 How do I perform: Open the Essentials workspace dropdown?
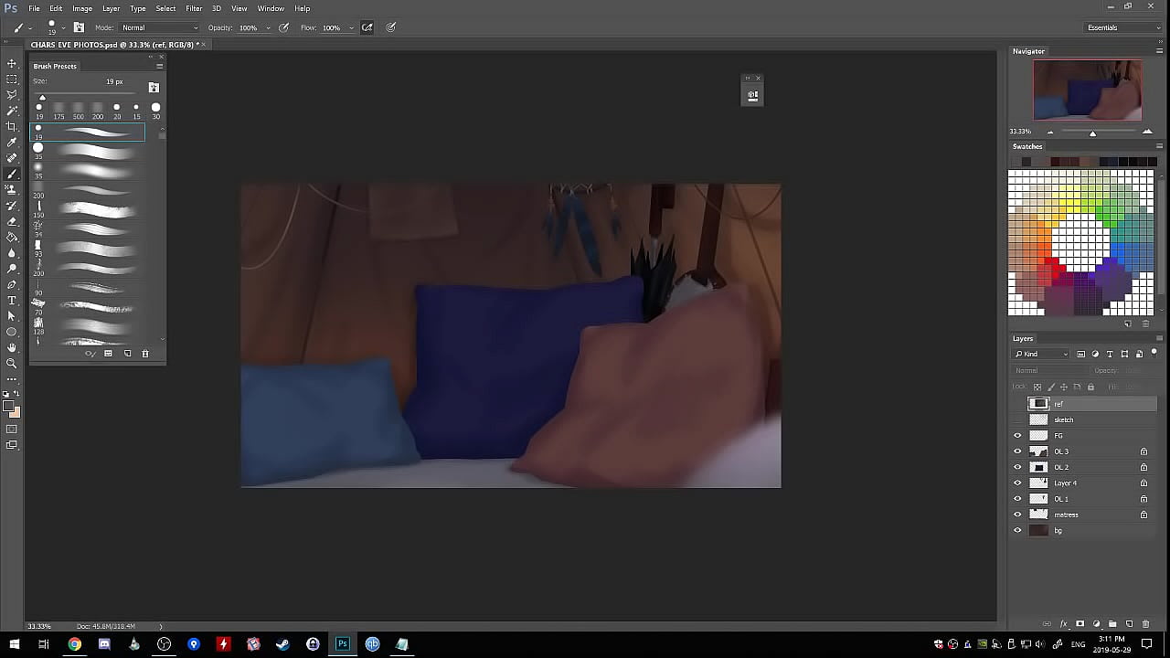(1122, 27)
